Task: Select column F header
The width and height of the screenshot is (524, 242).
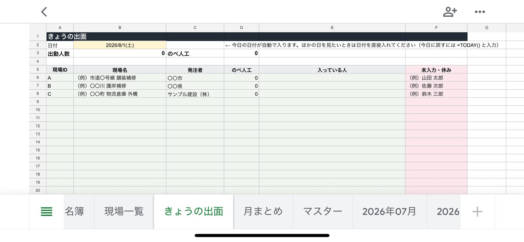Action: [436, 28]
